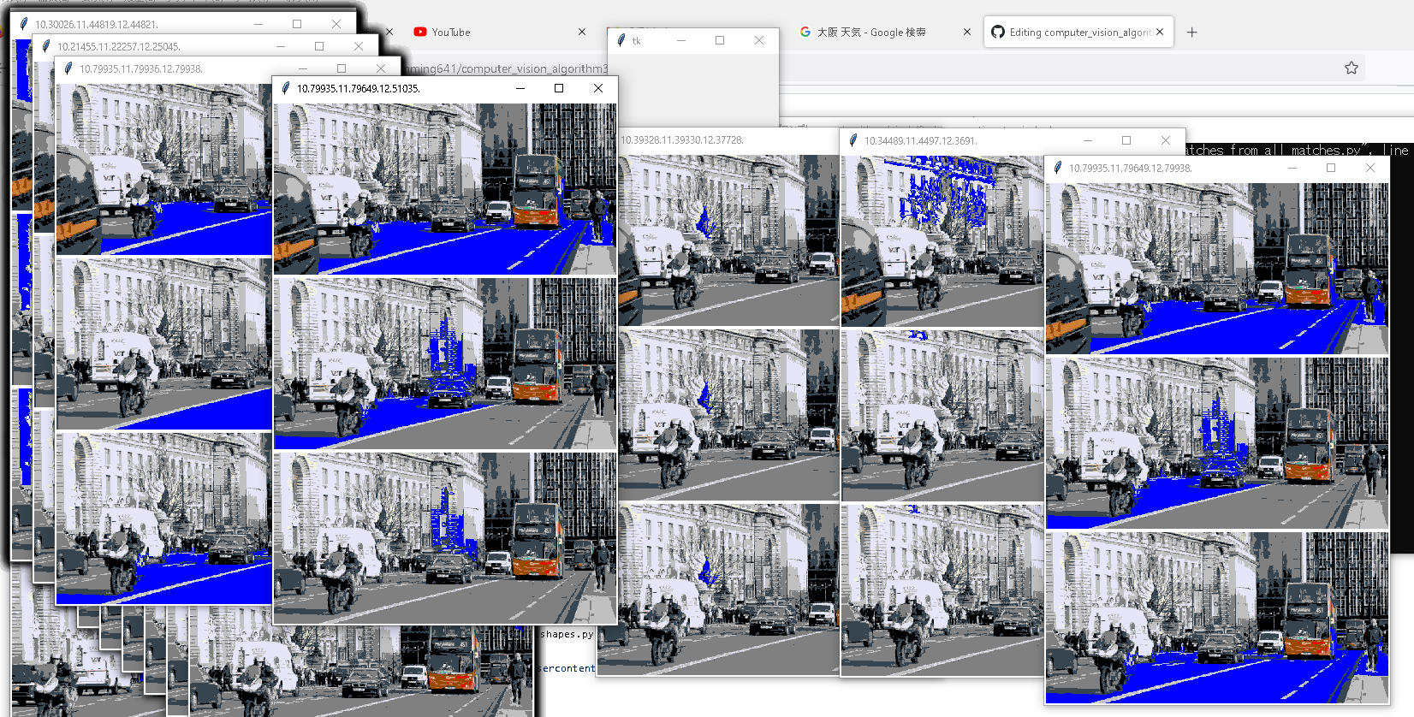This screenshot has width=1414, height=717.
Task: Click middle image in window 10.34489.11.4497.12.3691.
Action: (x=942, y=415)
